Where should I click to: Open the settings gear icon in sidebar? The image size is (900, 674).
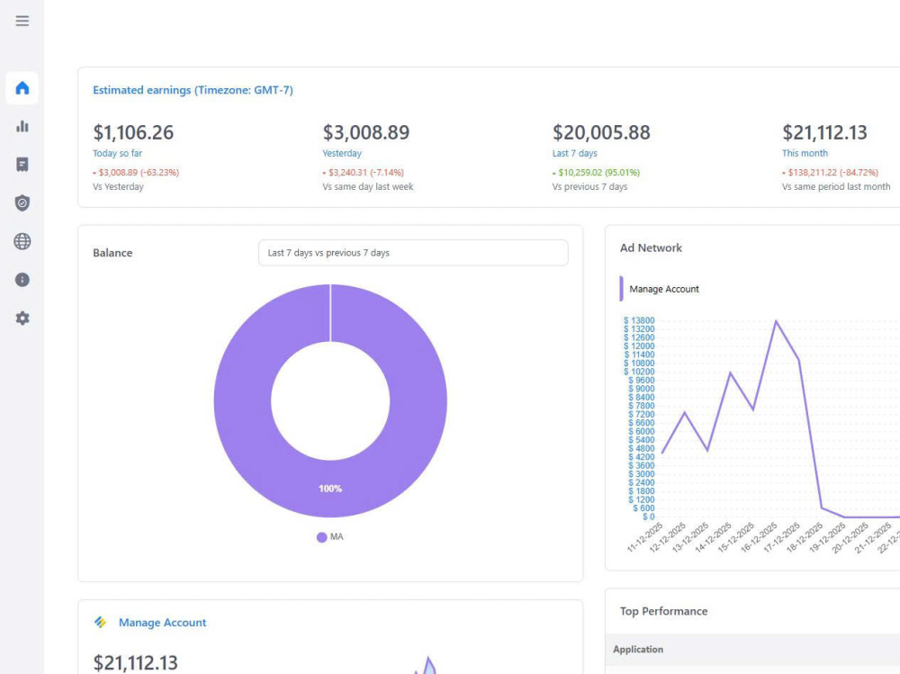point(22,318)
